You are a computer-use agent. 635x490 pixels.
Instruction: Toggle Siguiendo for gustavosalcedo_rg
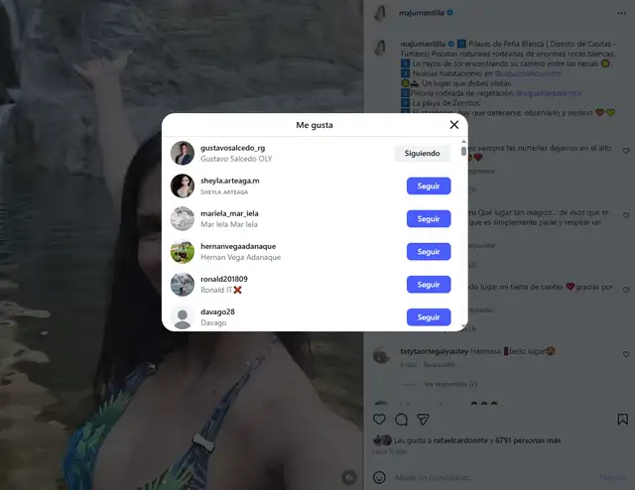tap(422, 153)
